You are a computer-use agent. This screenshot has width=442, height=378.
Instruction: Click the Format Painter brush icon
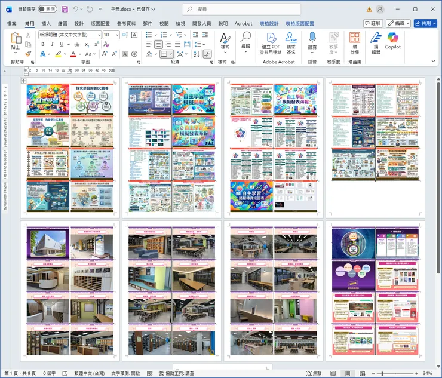tap(28, 53)
